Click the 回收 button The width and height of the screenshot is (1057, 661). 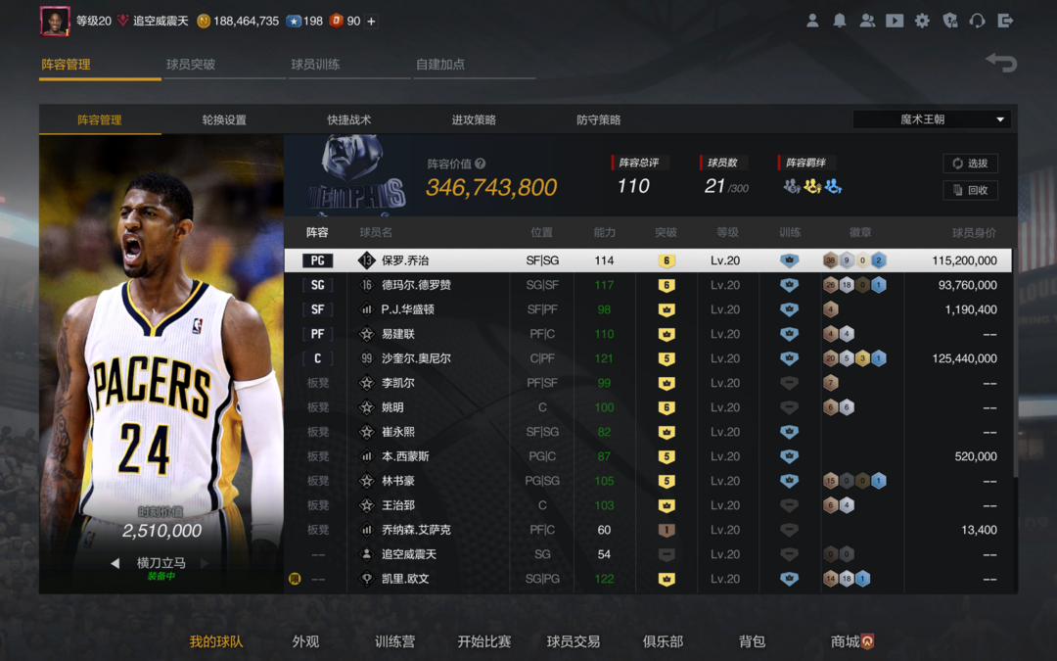(x=970, y=190)
